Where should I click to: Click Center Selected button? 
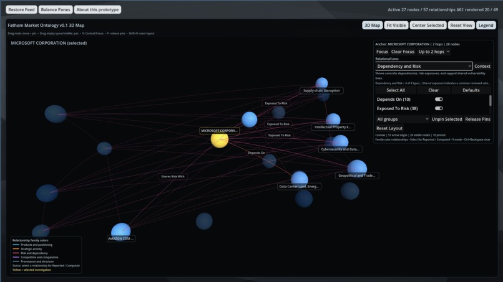(x=428, y=26)
